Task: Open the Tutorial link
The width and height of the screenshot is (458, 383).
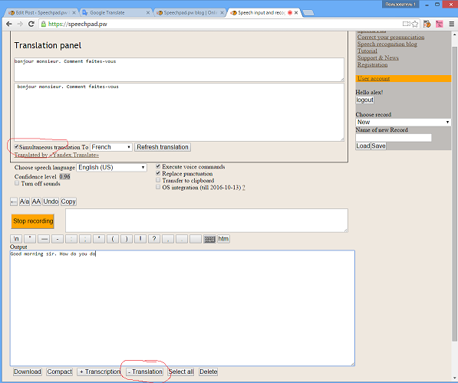Action: pos(367,51)
